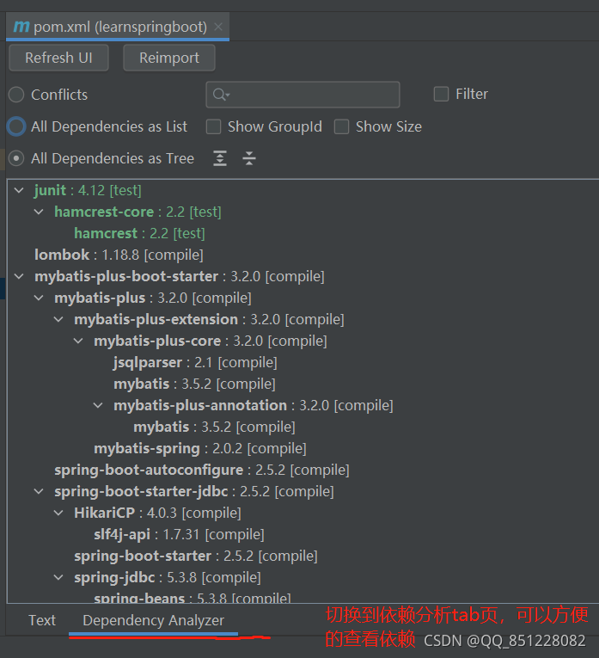Select mybatis-plus-extension : 3.2.0 row
This screenshot has height=658, width=599.
[x=209, y=319]
